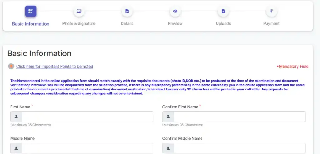Click person icon in Confirm Middle Name field
The width and height of the screenshot is (320, 154).
(168, 148)
